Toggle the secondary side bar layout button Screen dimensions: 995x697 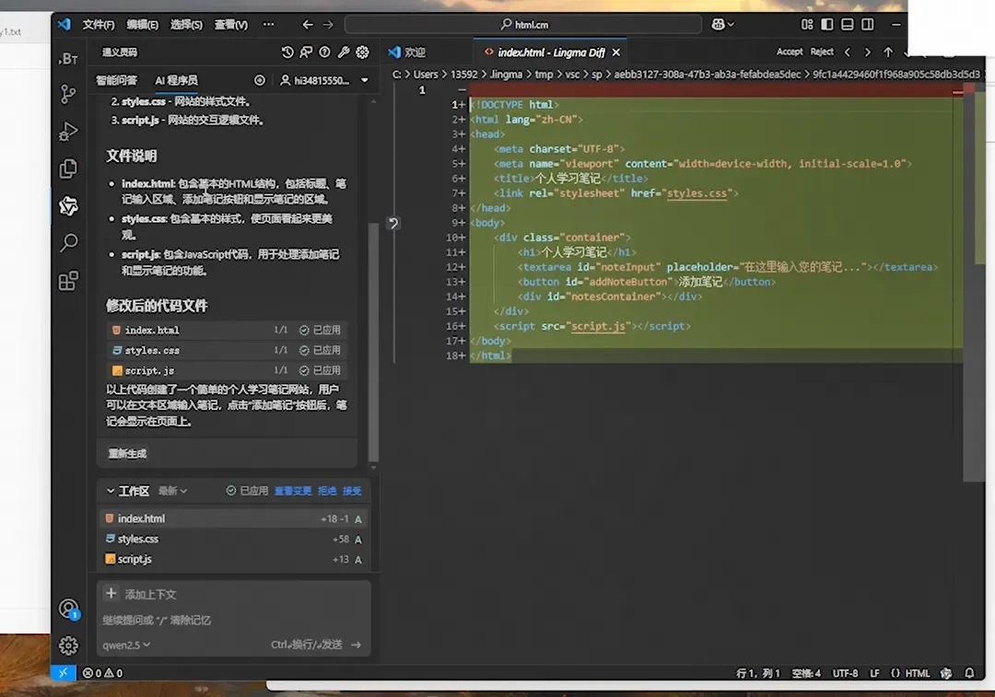(x=867, y=25)
